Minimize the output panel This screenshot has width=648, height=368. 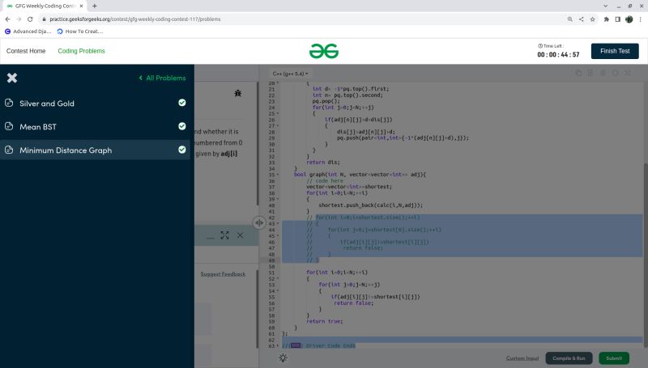point(210,235)
